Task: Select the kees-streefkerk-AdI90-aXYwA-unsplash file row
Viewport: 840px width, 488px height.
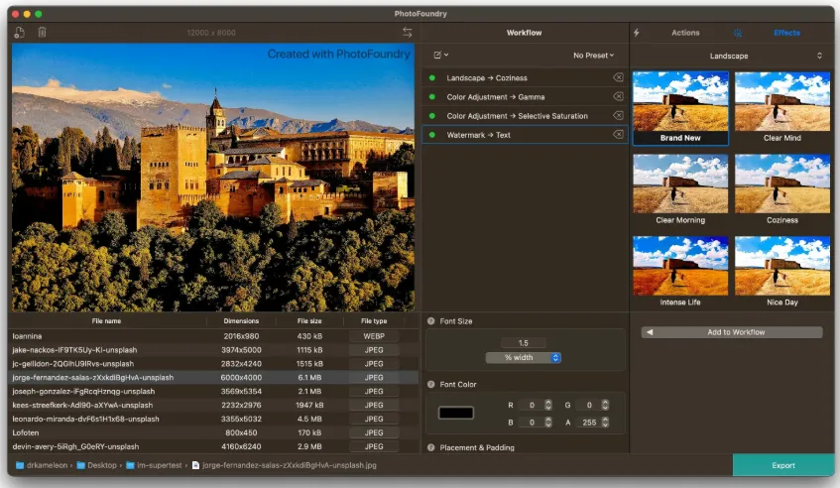Action: pyautogui.click(x=212, y=406)
